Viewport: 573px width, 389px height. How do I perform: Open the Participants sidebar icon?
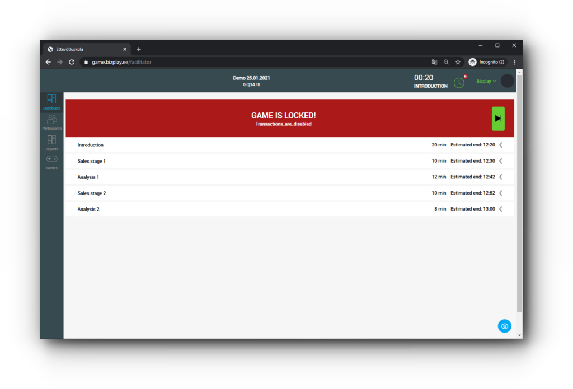tap(51, 120)
